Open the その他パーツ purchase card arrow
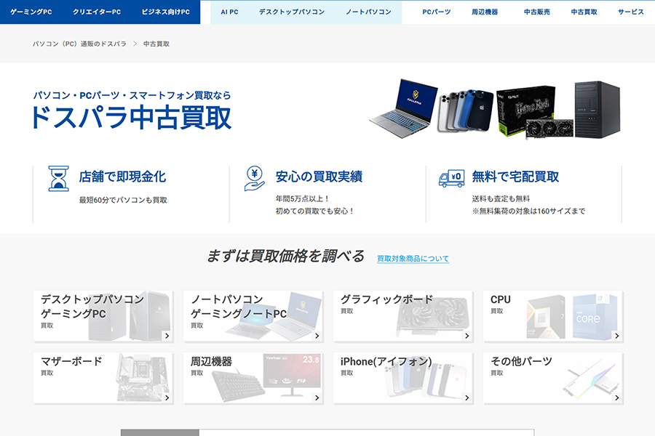This screenshot has height=436, width=655. [616, 397]
